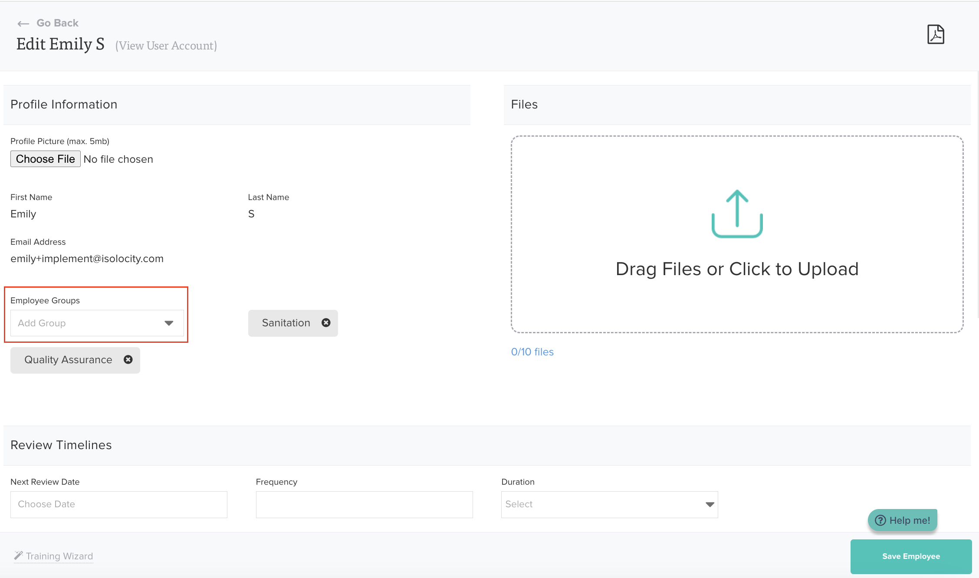This screenshot has width=979, height=578.
Task: Remove the Quality Assurance group tag
Action: (128, 359)
